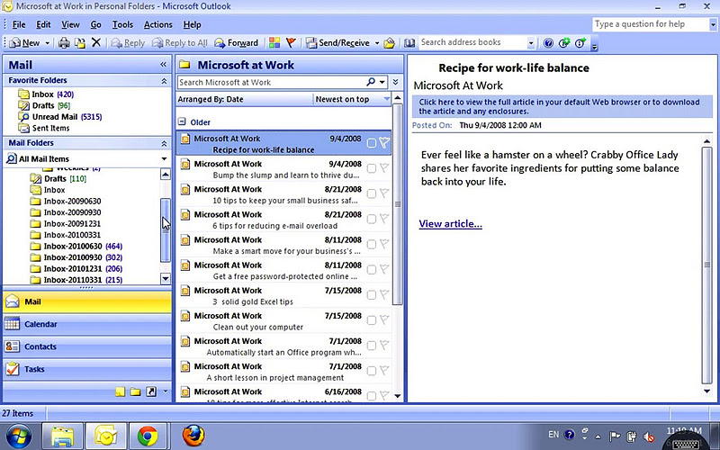Viewport: 720px width, 450px height.
Task: Click the folder tree scrollbar thumb
Action: [x=166, y=230]
